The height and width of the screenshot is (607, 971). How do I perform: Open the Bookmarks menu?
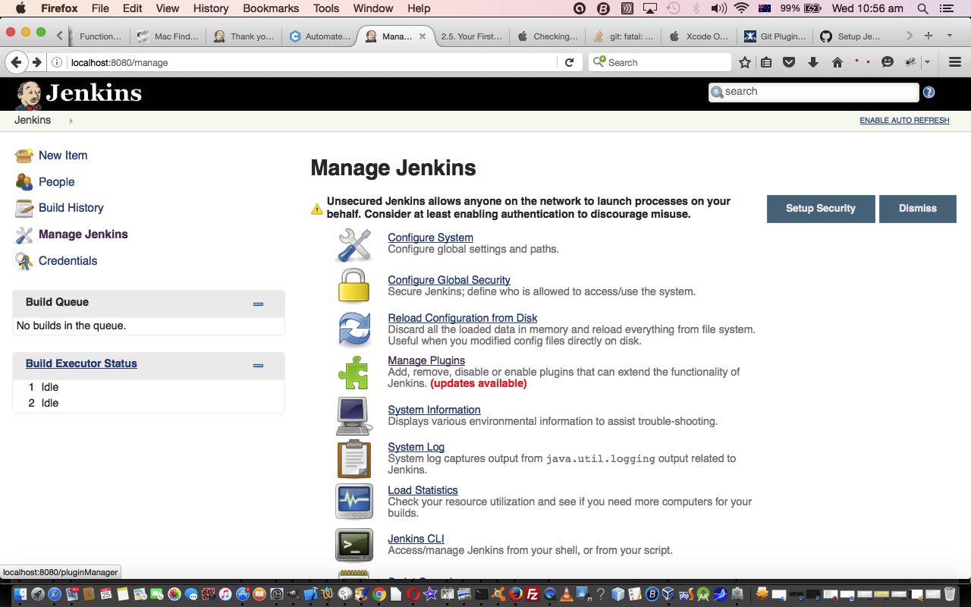[x=272, y=8]
